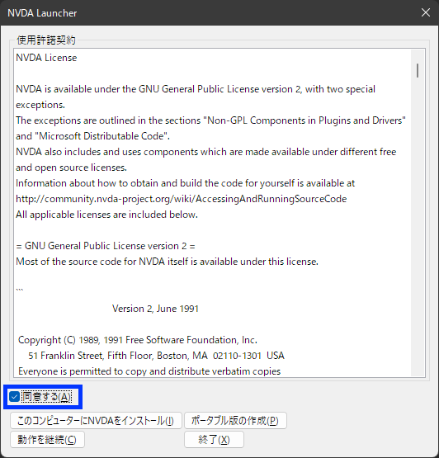The image size is (439, 458).
Task: Click the "and open source licenses." line
Action: click(x=71, y=168)
